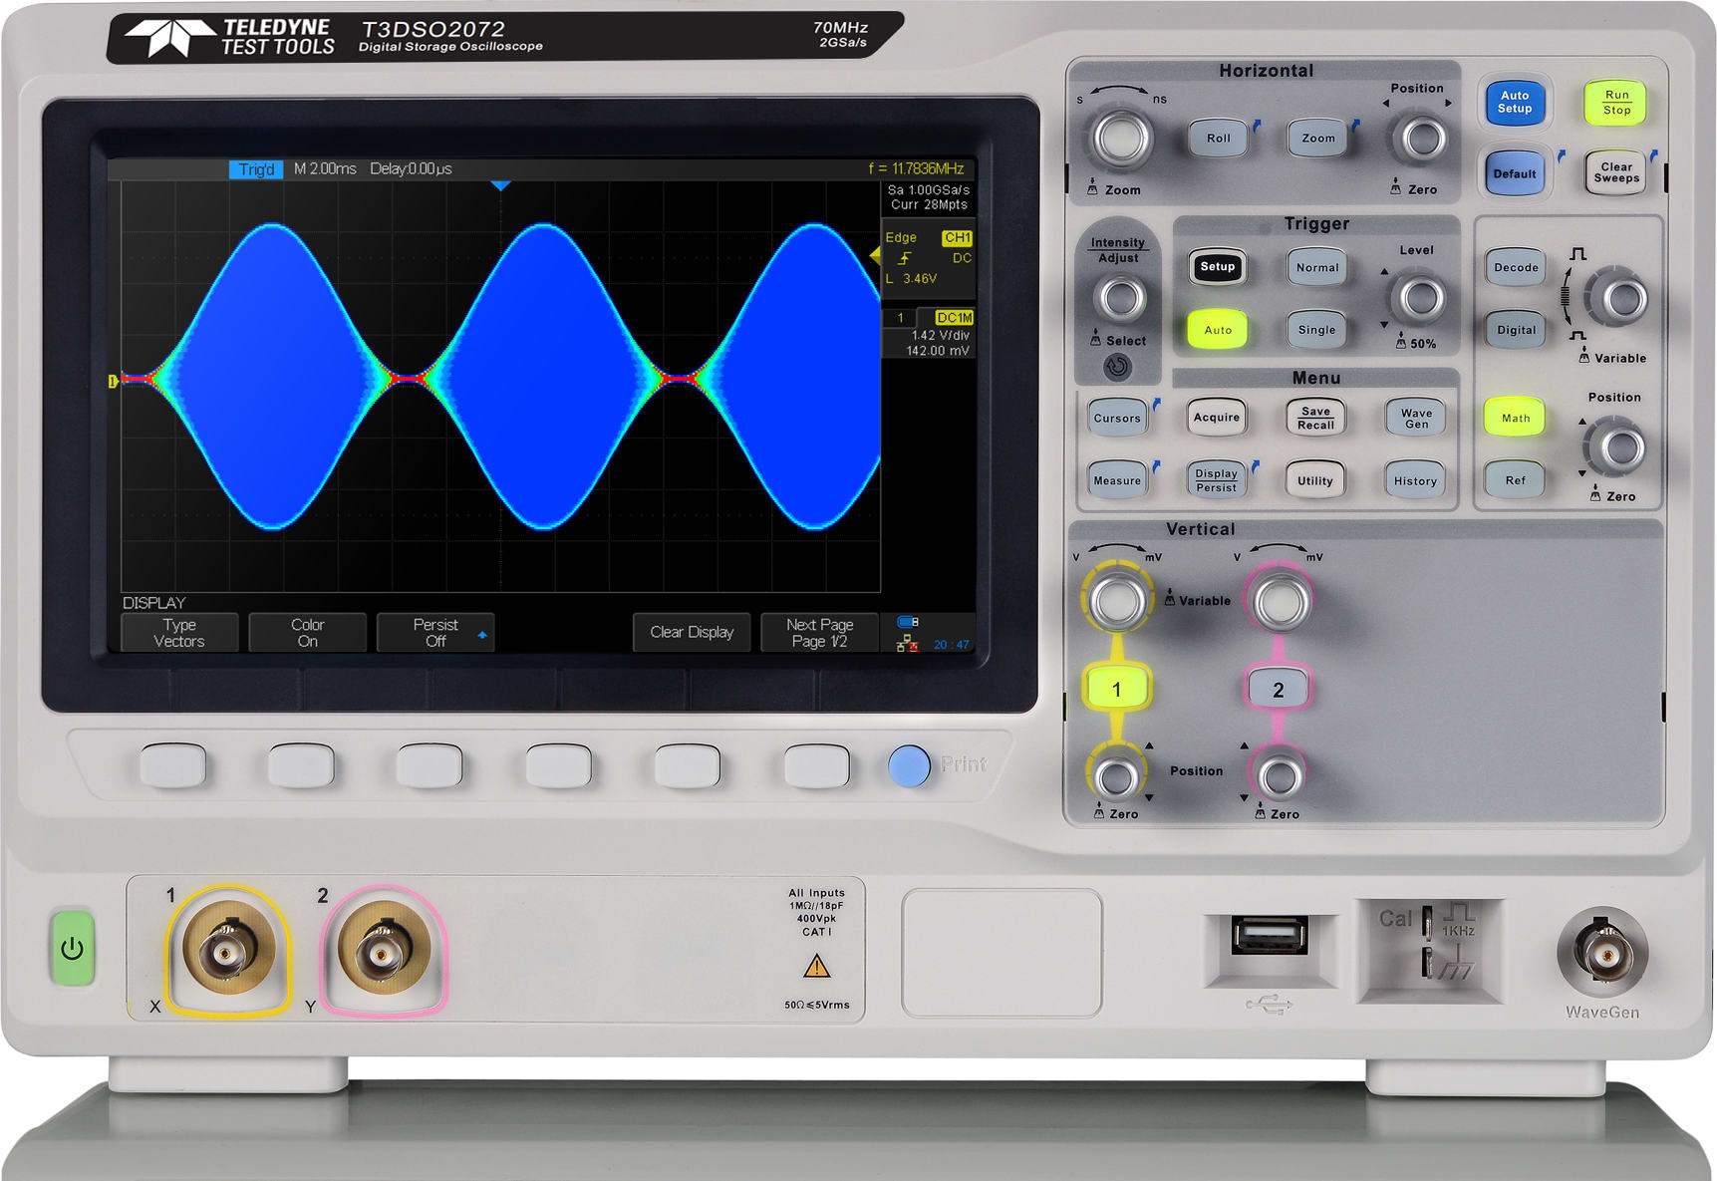Open the Utility menu button

tap(1315, 480)
